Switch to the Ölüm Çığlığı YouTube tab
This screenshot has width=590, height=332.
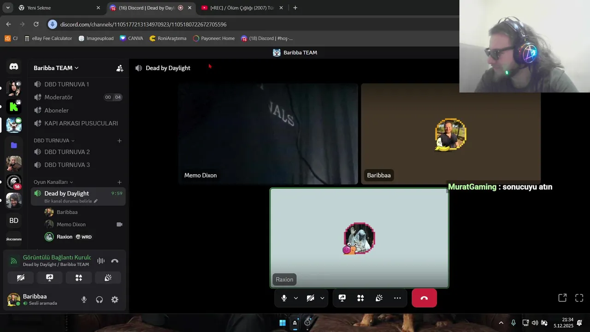point(242,8)
